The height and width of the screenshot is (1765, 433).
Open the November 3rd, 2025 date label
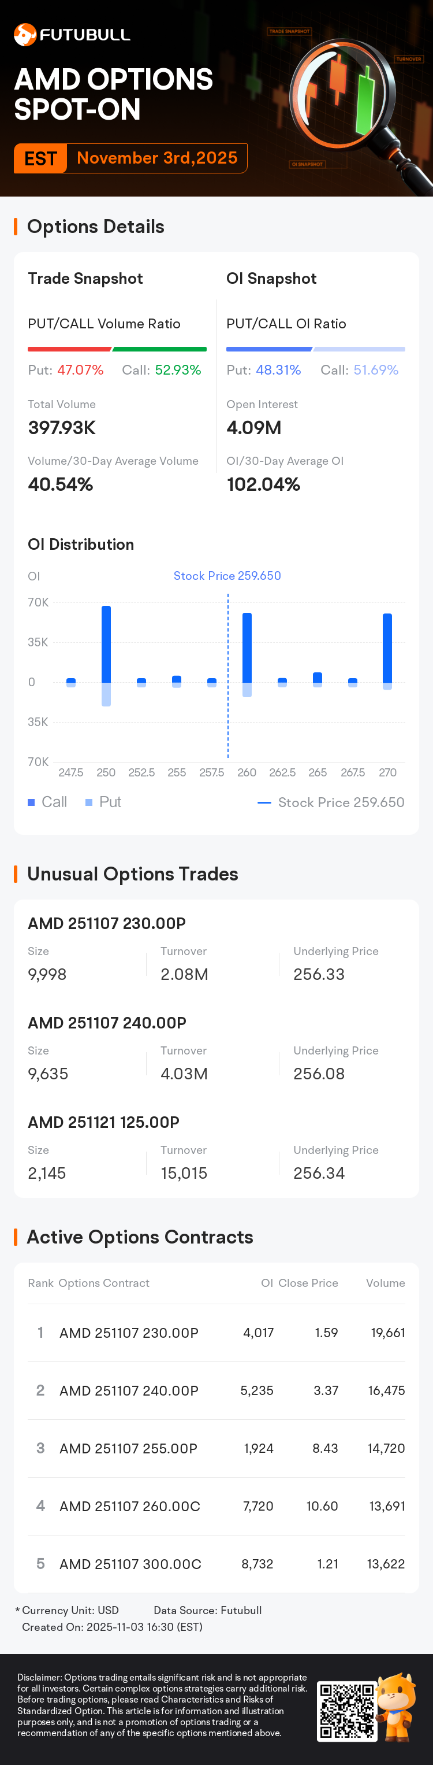(156, 158)
